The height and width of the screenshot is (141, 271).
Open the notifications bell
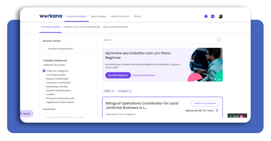pyautogui.click(x=206, y=16)
